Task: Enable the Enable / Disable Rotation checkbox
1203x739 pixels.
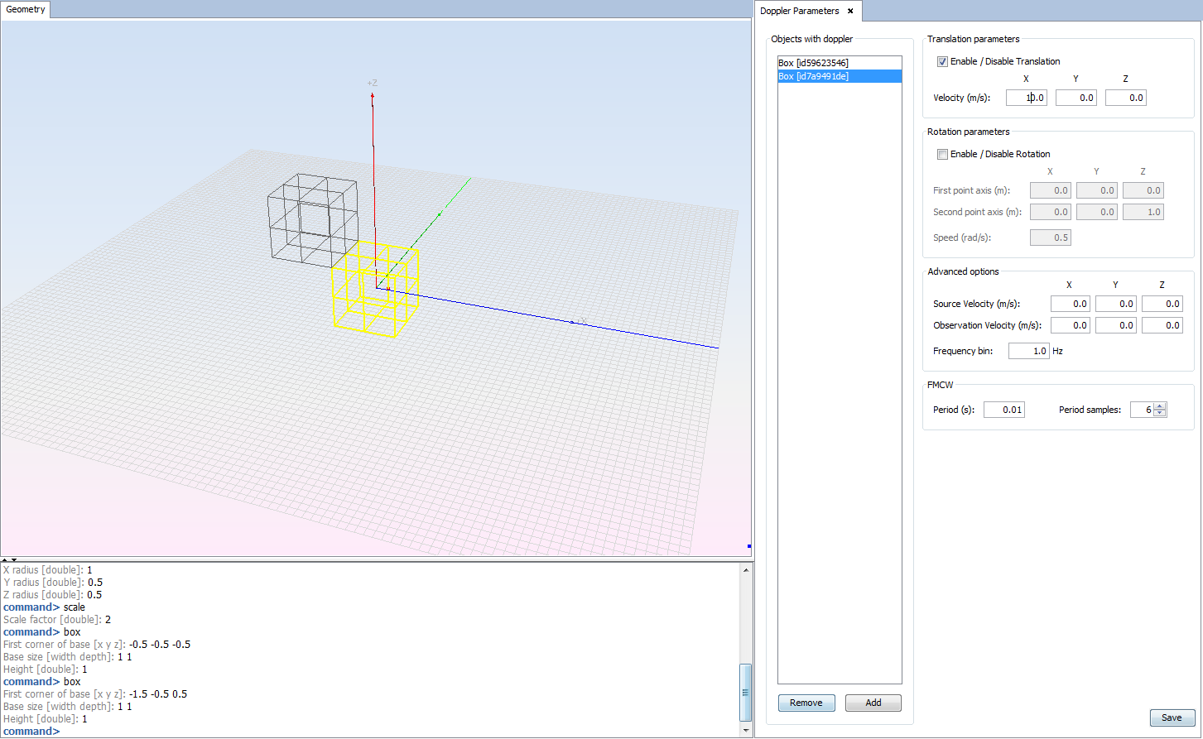Action: pos(942,154)
